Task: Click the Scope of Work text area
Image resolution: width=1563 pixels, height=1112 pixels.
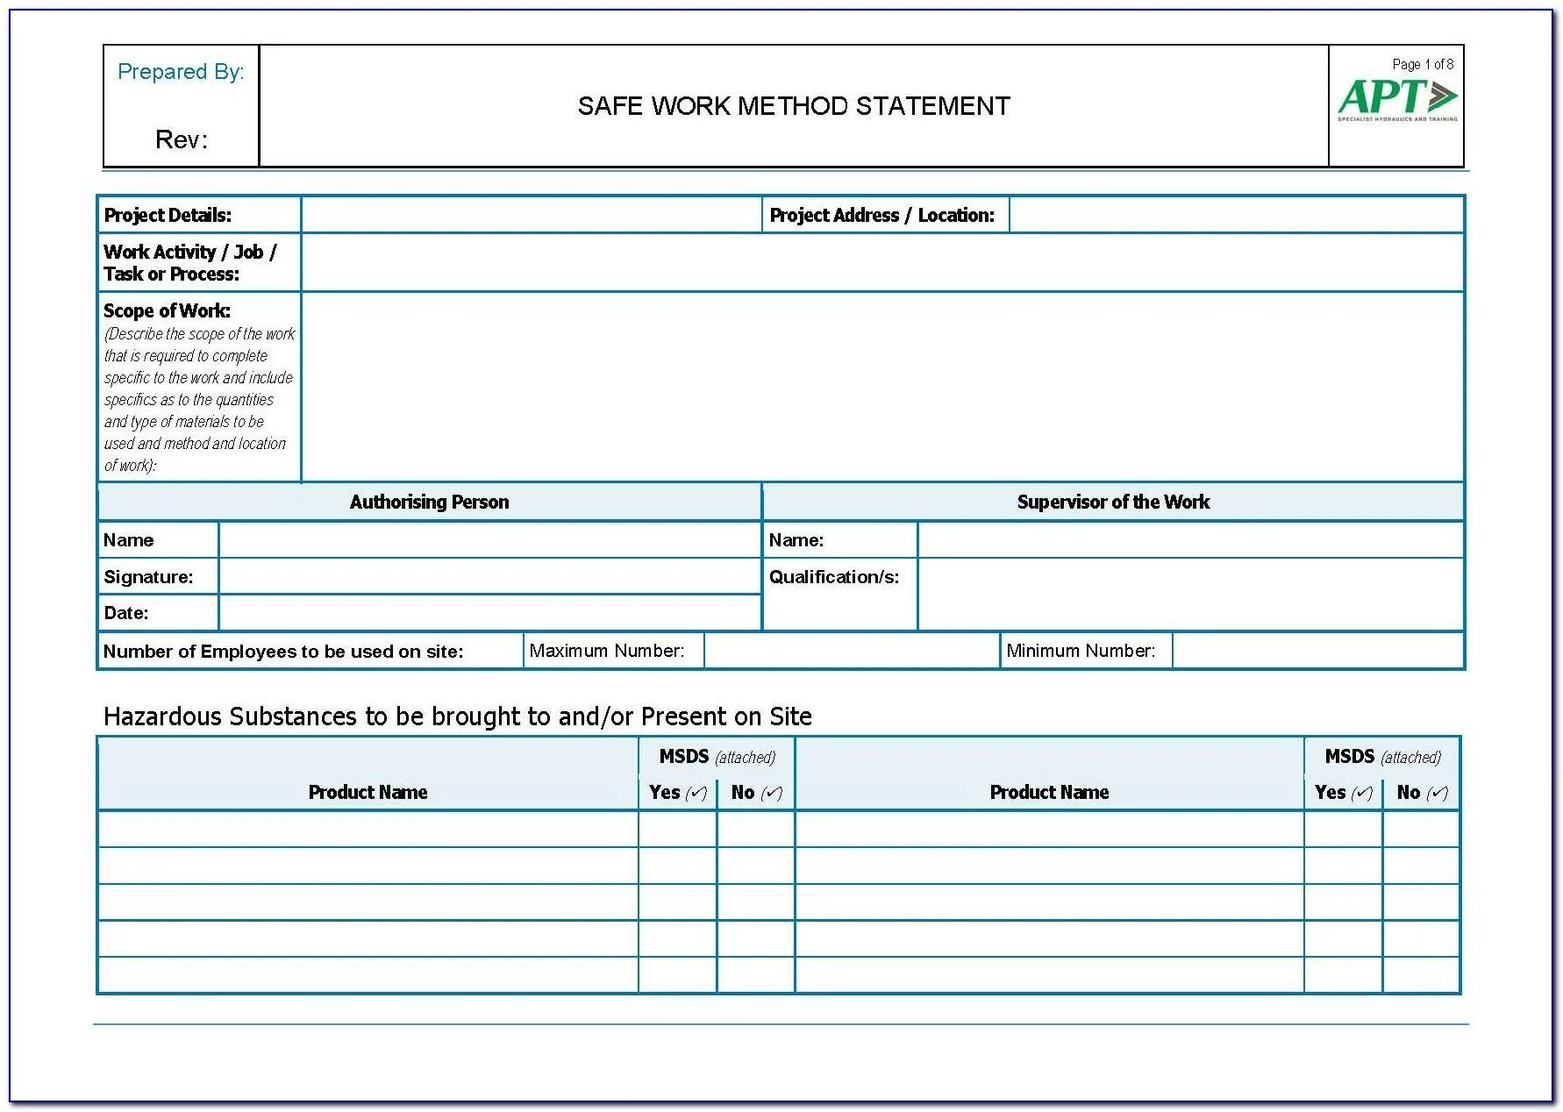Action: point(882,387)
